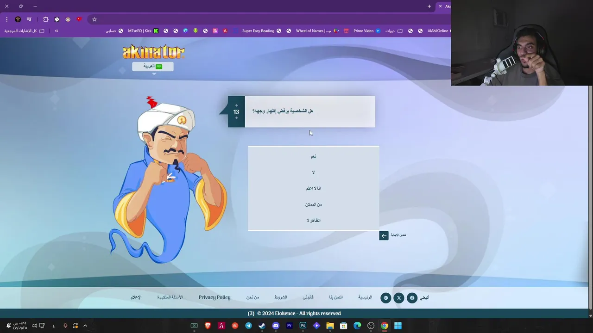Open the الشروط footer link
The height and width of the screenshot is (333, 593).
tap(281, 297)
